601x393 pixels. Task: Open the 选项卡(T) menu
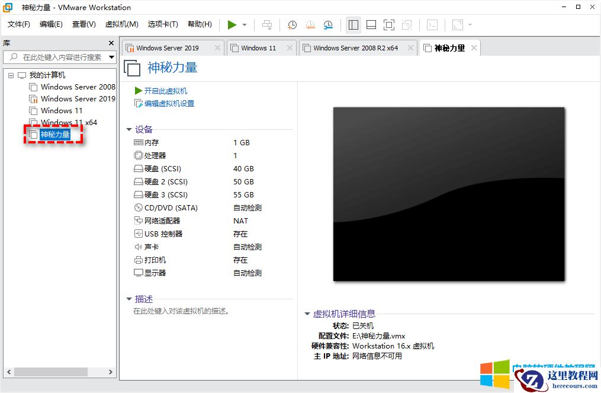(x=163, y=24)
